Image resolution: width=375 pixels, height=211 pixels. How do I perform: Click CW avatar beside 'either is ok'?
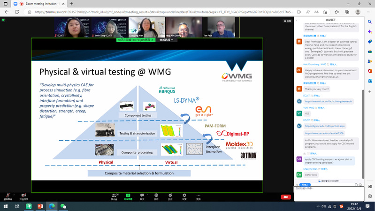point(299,175)
